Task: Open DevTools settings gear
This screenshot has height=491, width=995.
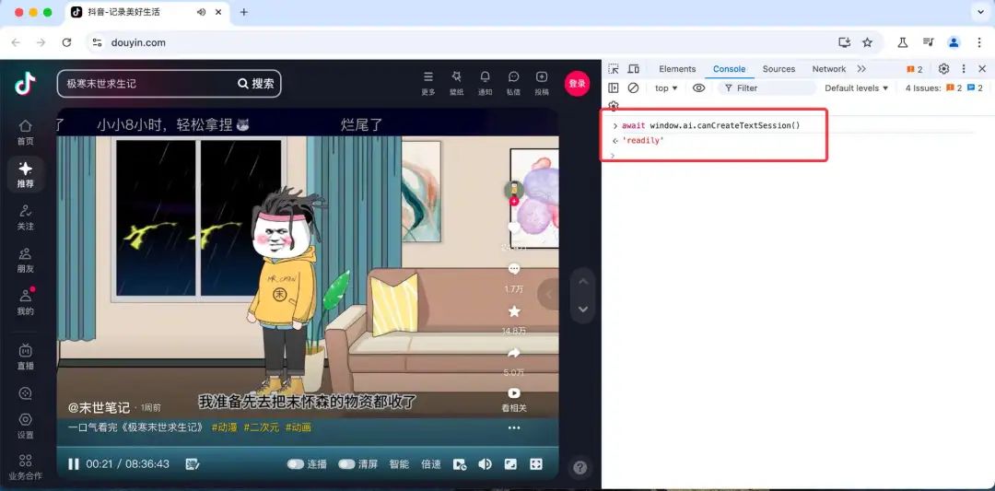Action: (x=943, y=69)
